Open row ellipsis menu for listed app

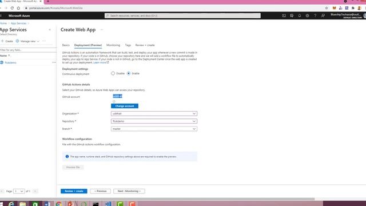tap(54, 62)
